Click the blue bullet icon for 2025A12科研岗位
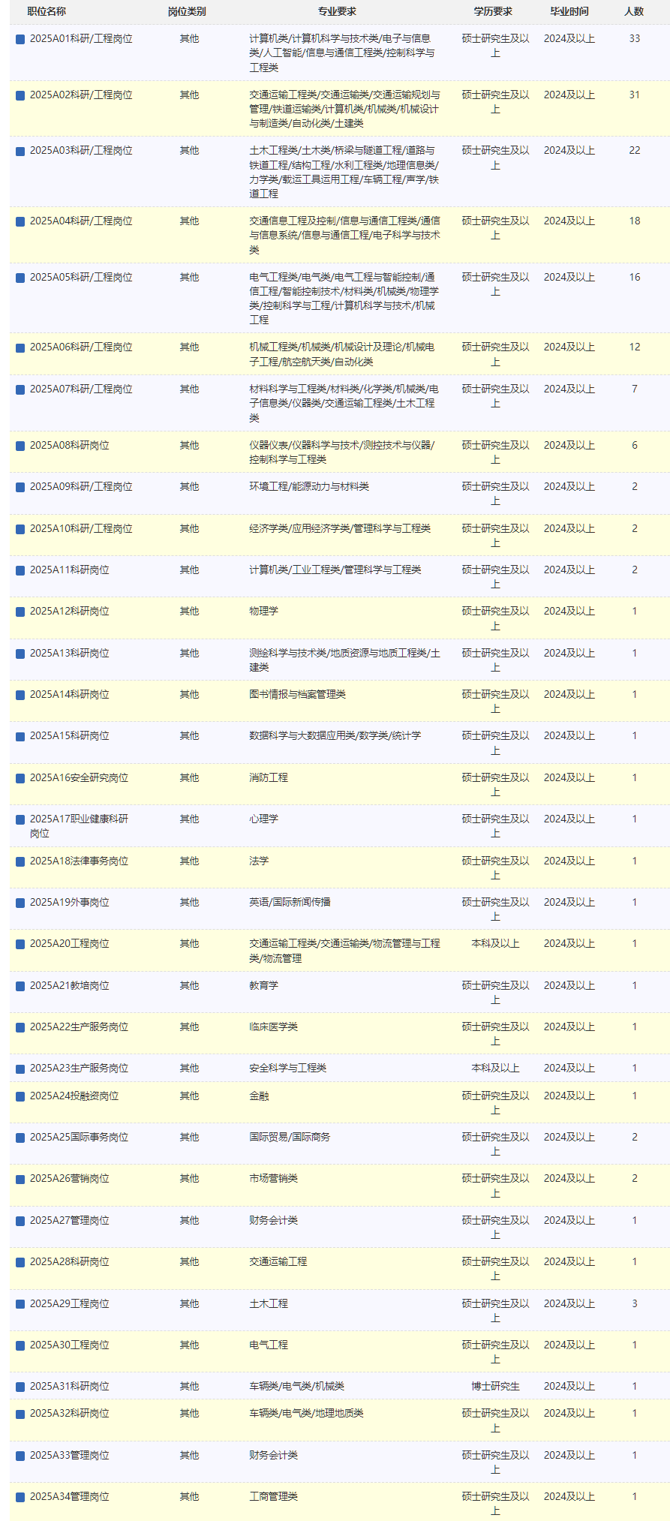 click(x=20, y=612)
